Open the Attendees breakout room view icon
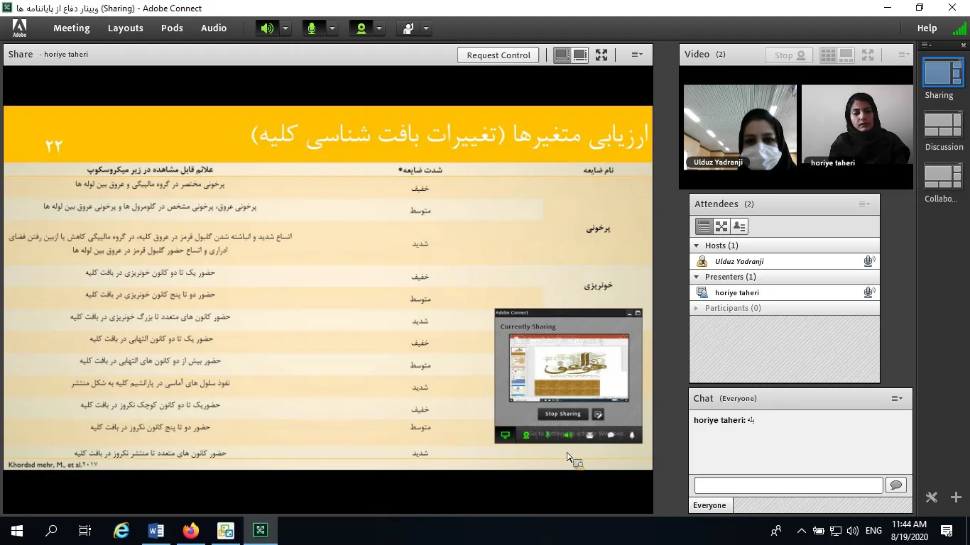970x545 pixels. pos(721,226)
